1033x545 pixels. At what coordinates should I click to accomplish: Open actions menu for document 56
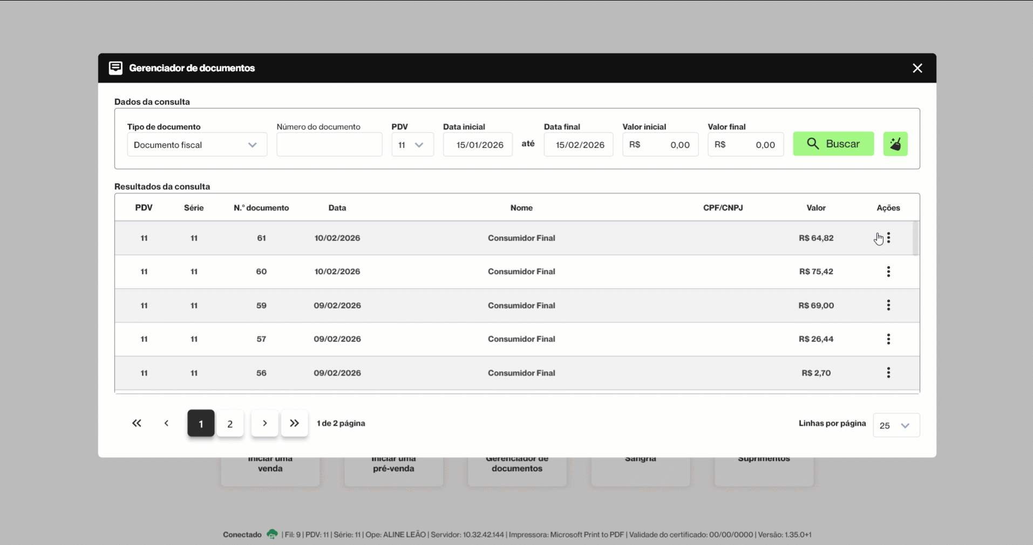(x=888, y=373)
